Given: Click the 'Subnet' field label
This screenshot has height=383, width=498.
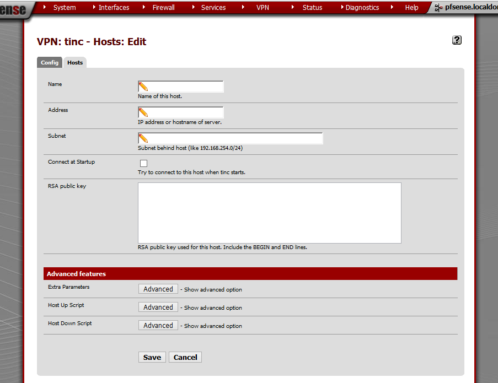Looking at the screenshot, I should click(57, 136).
